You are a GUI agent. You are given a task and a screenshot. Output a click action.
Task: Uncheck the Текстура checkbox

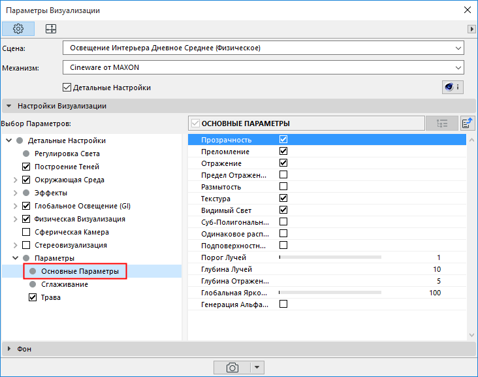283,198
